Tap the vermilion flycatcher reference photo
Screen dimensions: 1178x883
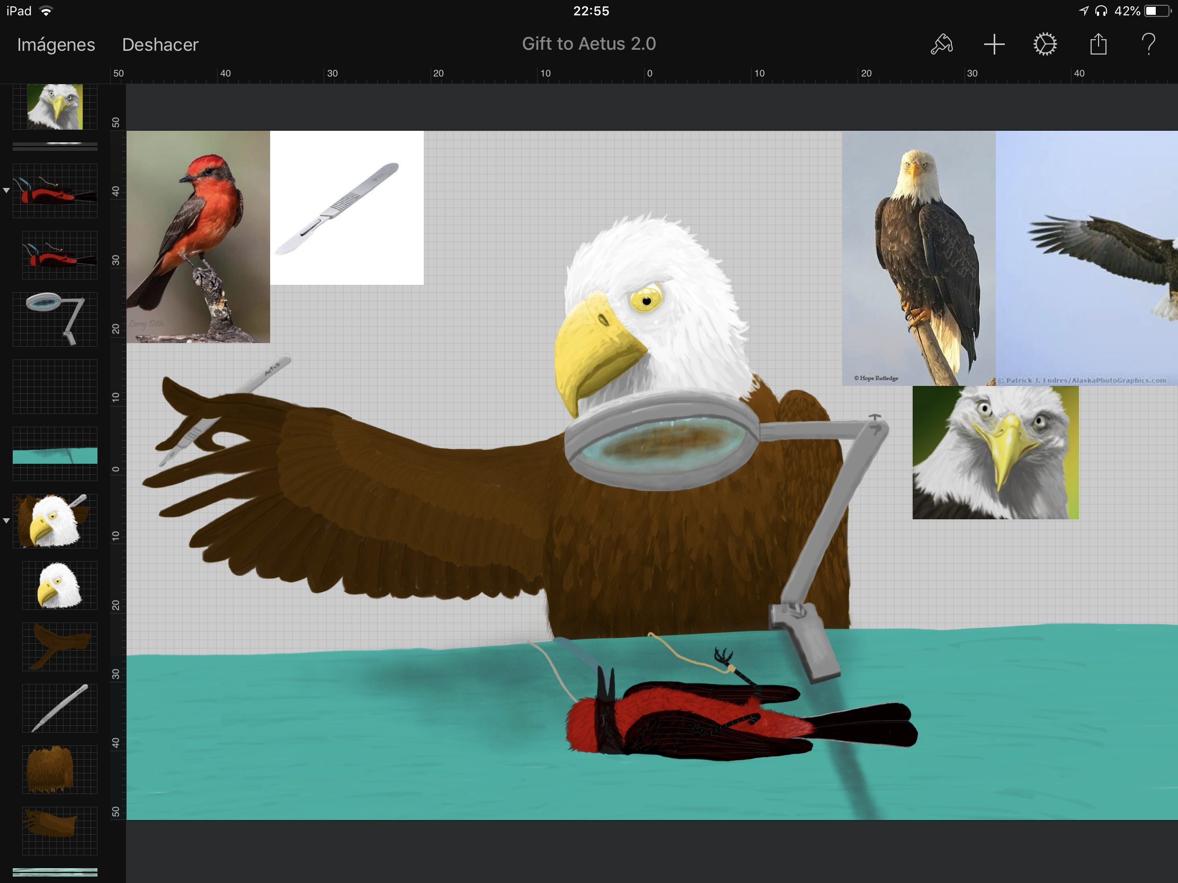point(198,237)
